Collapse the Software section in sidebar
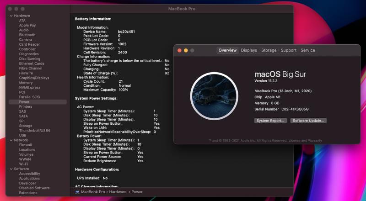This screenshot has width=366, height=201. coord(11,169)
